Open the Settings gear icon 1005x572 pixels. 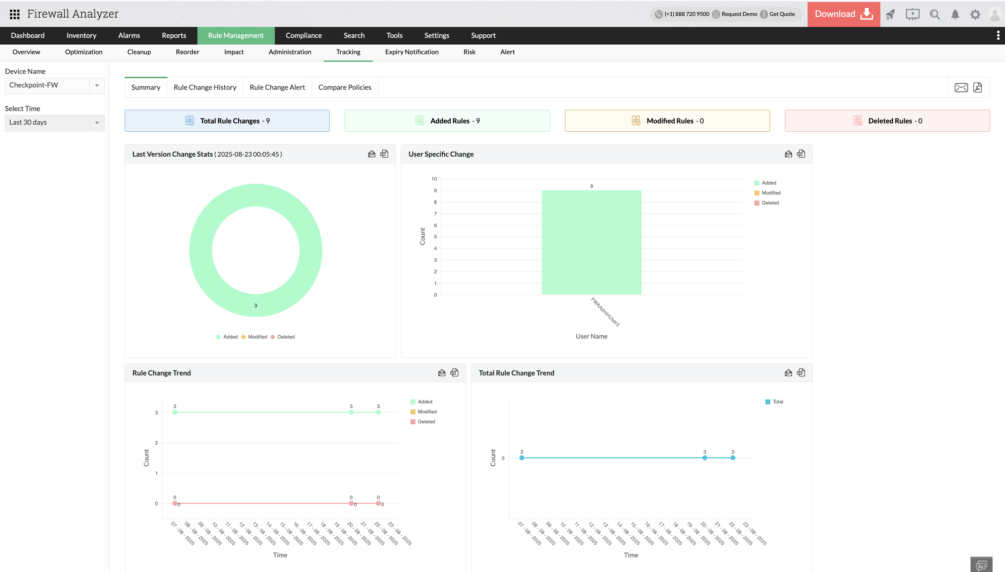[x=976, y=14]
